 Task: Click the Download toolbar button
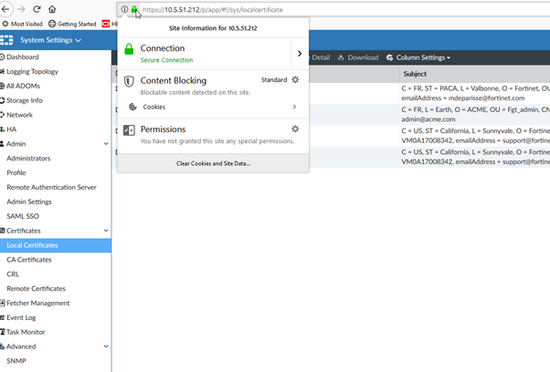pyautogui.click(x=358, y=57)
